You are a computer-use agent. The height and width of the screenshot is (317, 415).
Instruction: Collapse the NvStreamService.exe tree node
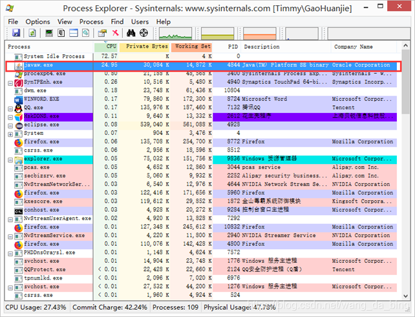point(10,237)
